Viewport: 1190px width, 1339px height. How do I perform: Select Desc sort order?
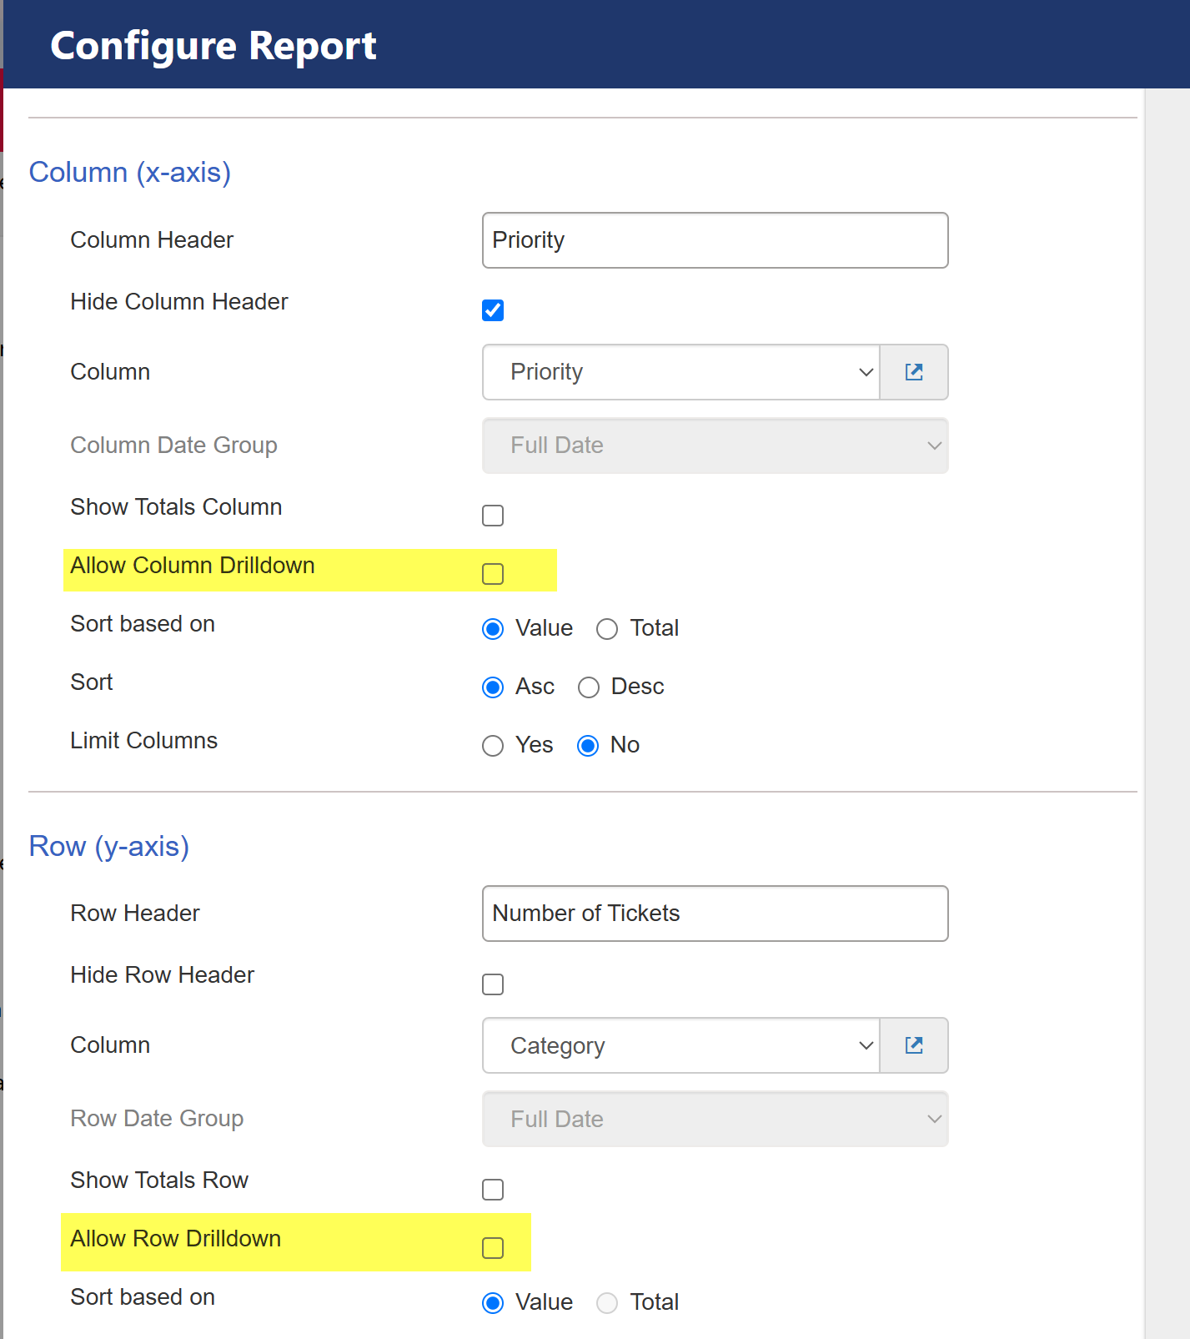(x=589, y=687)
